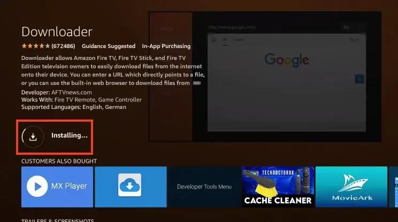
Task: Click the Installing... label
Action: 70,136
